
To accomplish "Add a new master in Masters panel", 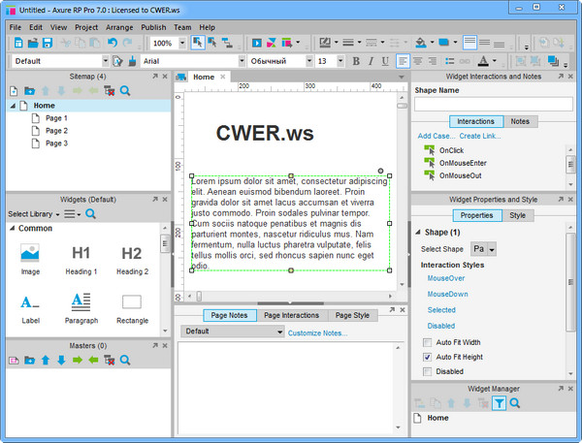I will click(x=14, y=360).
